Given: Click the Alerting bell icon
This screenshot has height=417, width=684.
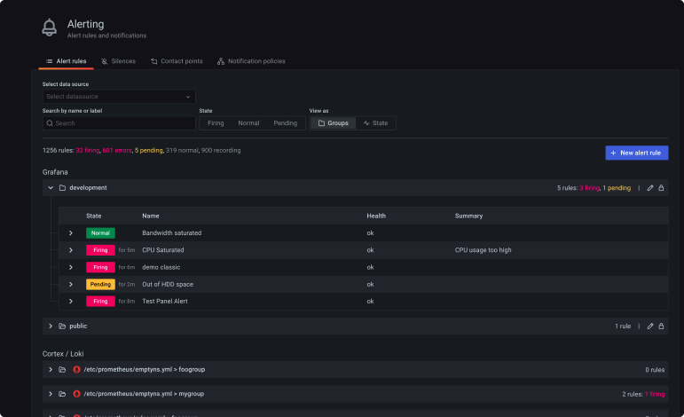Looking at the screenshot, I should (50, 28).
